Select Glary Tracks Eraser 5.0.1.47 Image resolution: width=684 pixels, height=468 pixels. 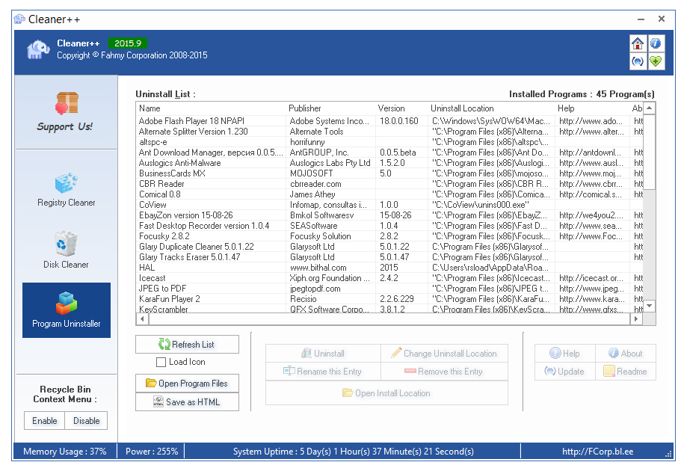(389, 257)
